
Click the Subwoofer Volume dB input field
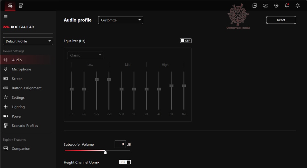pos(120,144)
